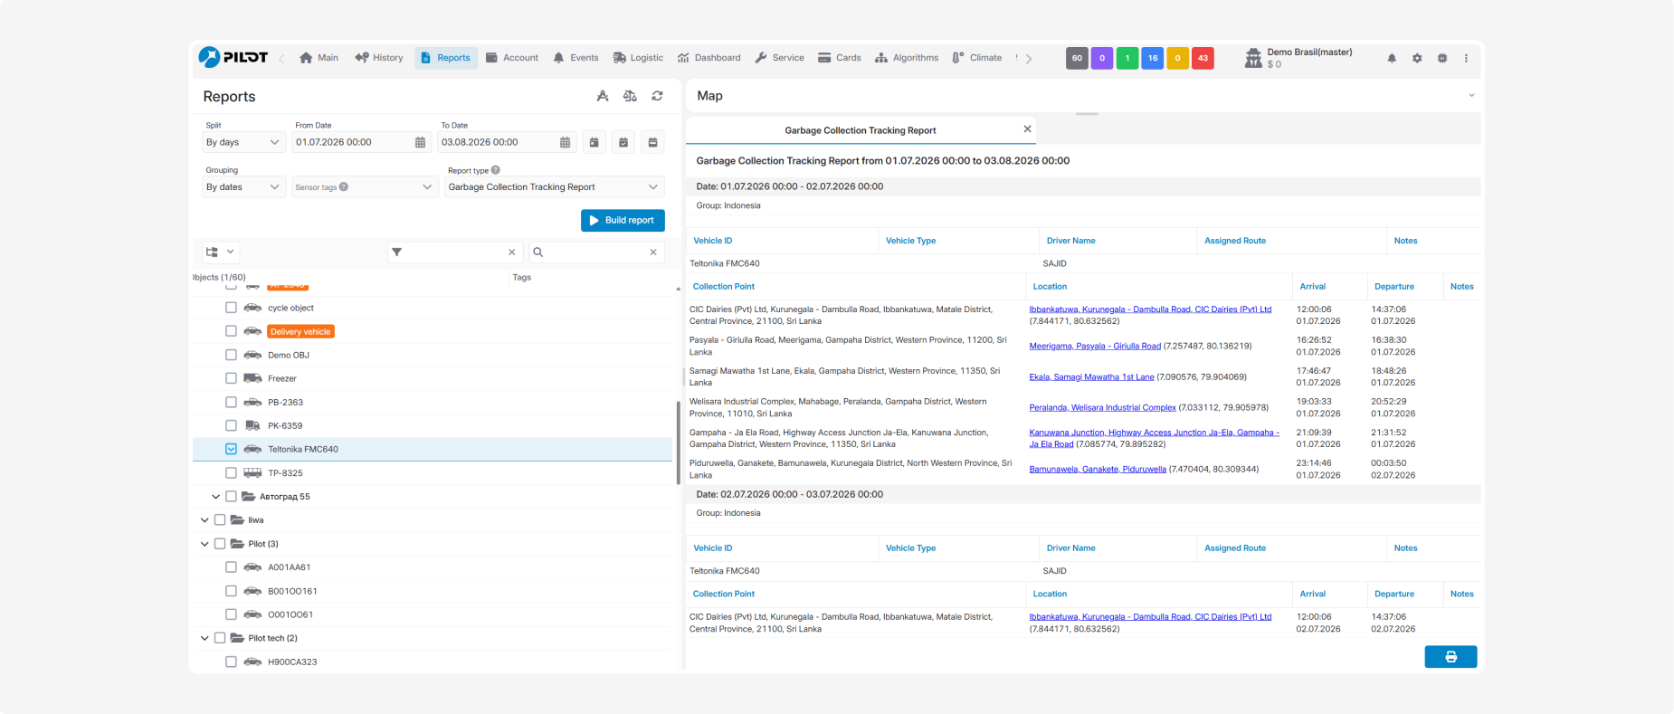Click the Demo Brasil user avatar
This screenshot has height=714, width=1674.
[1253, 58]
